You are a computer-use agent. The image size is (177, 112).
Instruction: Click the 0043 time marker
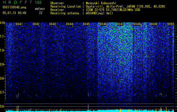(53, 24)
